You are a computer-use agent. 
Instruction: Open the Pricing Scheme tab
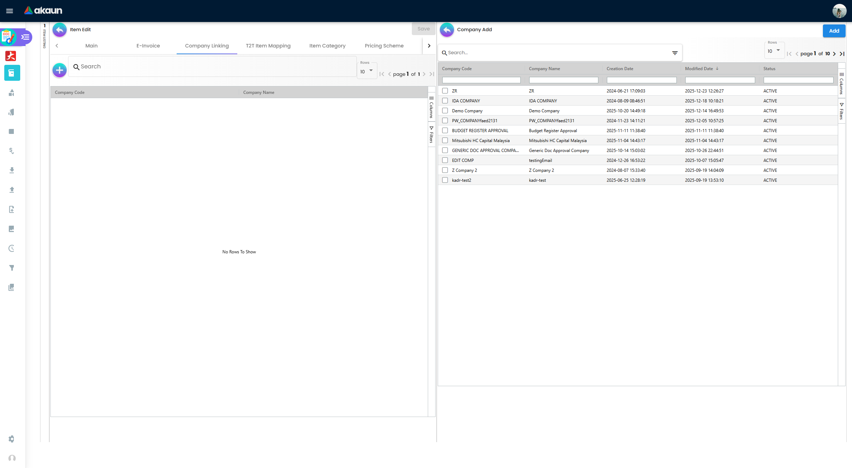coord(384,46)
